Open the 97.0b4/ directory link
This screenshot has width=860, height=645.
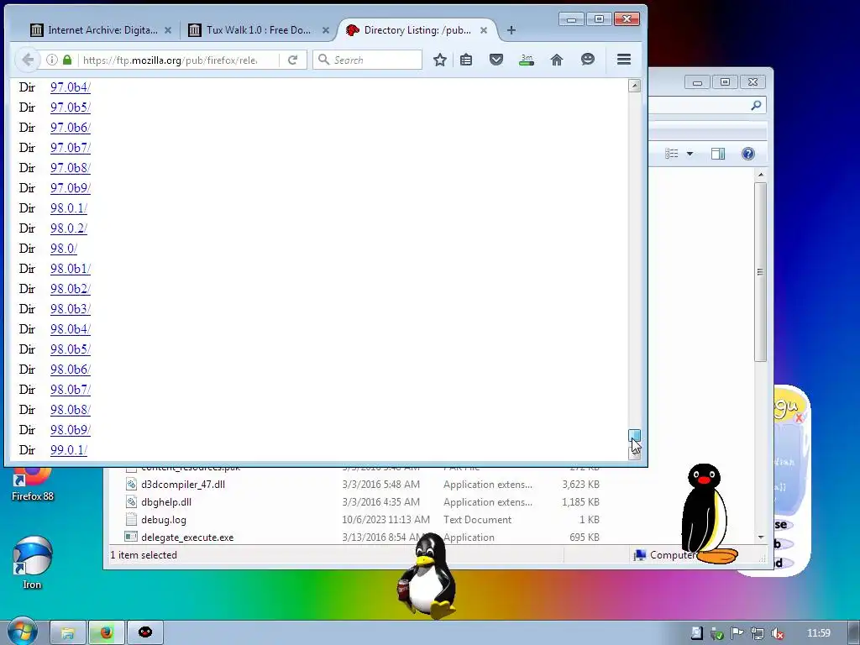[x=71, y=87]
